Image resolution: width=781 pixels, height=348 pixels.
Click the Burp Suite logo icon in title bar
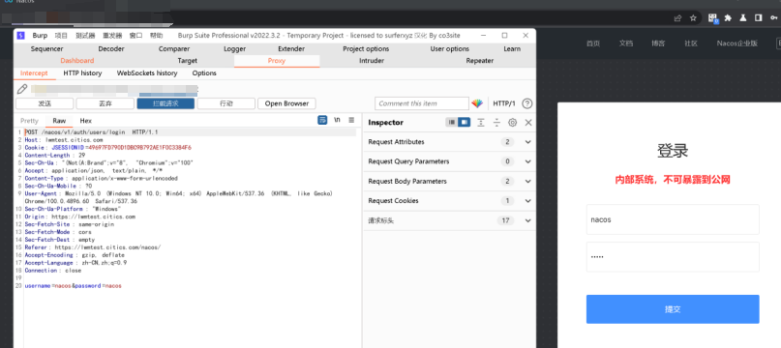pos(20,36)
